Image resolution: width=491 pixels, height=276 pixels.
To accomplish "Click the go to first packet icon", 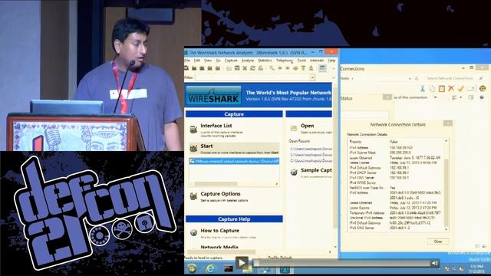I will (x=303, y=68).
